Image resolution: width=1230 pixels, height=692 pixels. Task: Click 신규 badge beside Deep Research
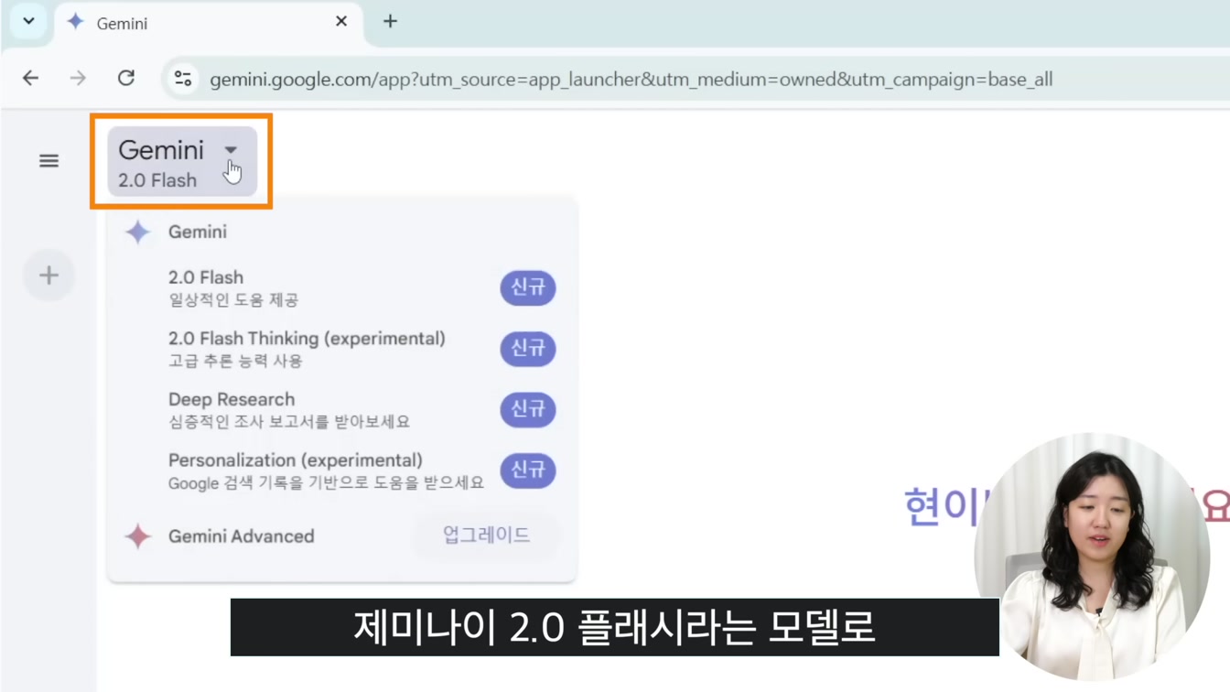528,409
